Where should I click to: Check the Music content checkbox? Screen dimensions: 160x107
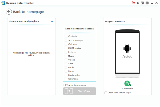66,56
